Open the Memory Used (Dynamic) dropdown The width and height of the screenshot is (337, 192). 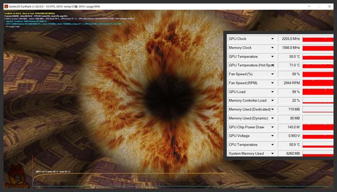tap(272, 118)
